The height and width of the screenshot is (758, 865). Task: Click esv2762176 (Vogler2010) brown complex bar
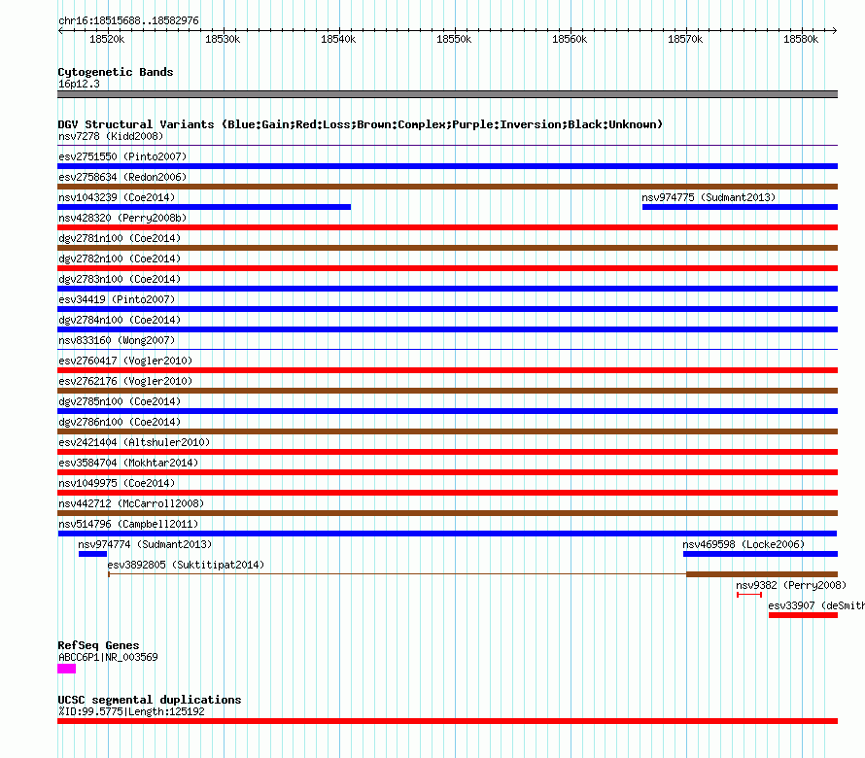(447, 391)
